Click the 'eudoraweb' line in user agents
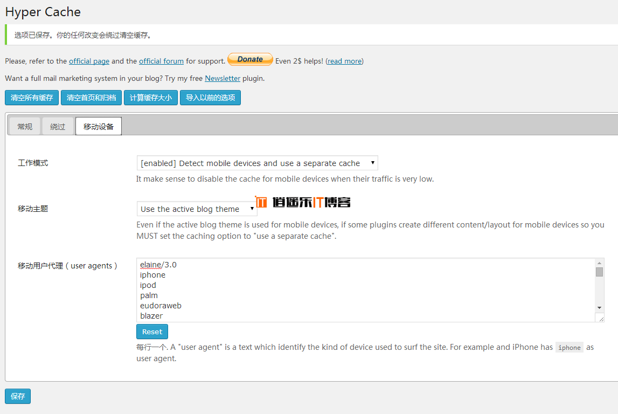This screenshot has width=618, height=414. 161,306
